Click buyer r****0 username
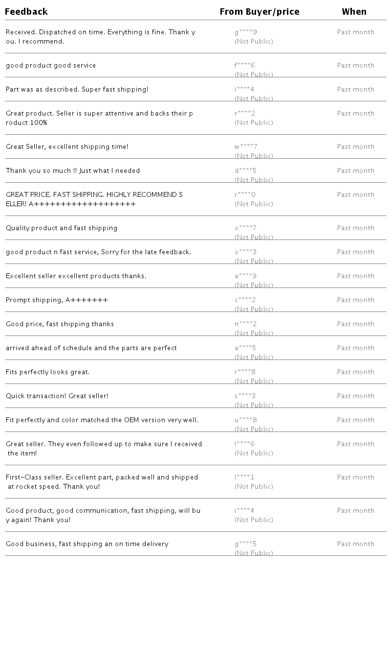This screenshot has width=391, height=670. tap(245, 195)
